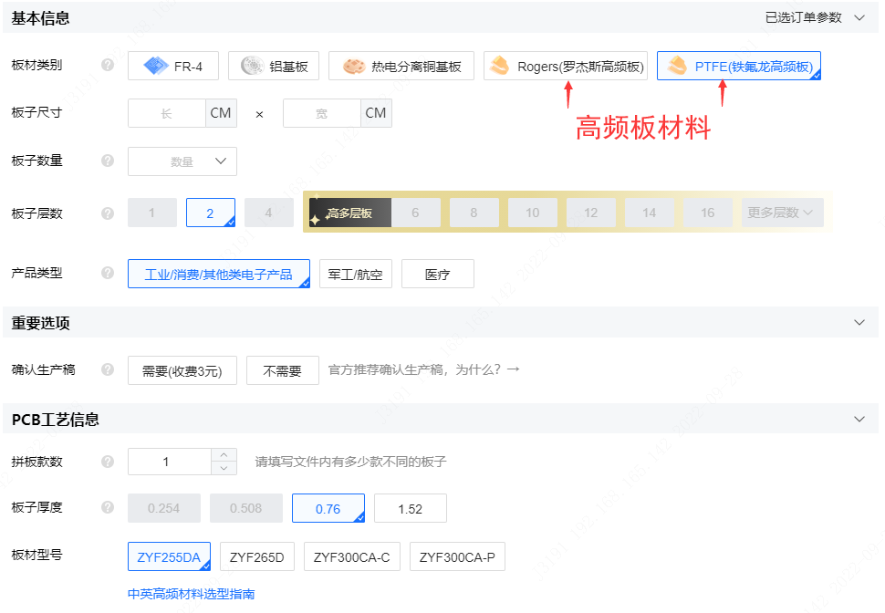The width and height of the screenshot is (885, 613).
Task: Decrease 拼板款数 with down stepper
Action: 224,468
